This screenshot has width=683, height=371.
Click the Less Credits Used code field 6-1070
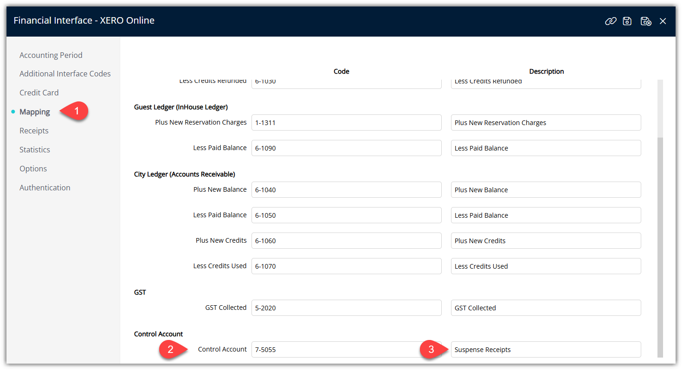(x=347, y=266)
